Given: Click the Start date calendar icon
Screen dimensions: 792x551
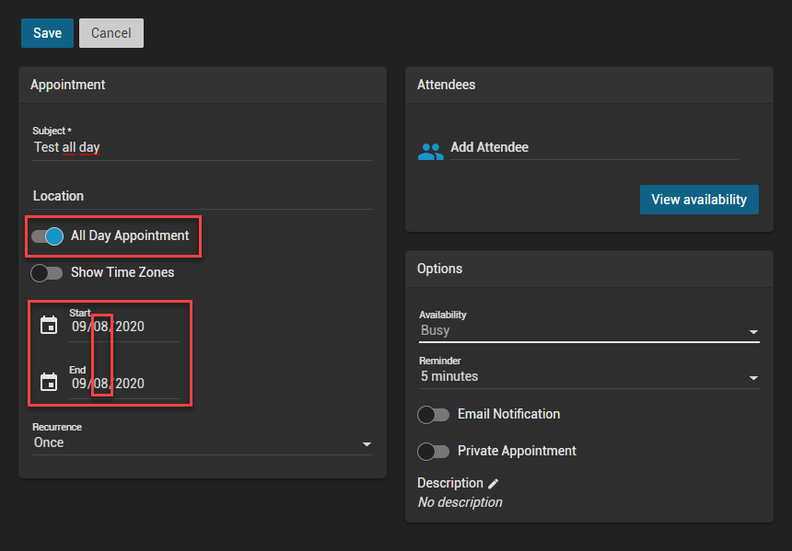Looking at the screenshot, I should click(x=49, y=325).
